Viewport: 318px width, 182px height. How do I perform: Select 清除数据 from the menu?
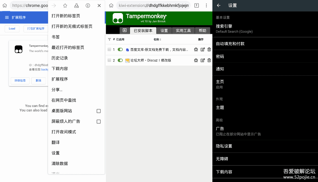(x=76, y=164)
